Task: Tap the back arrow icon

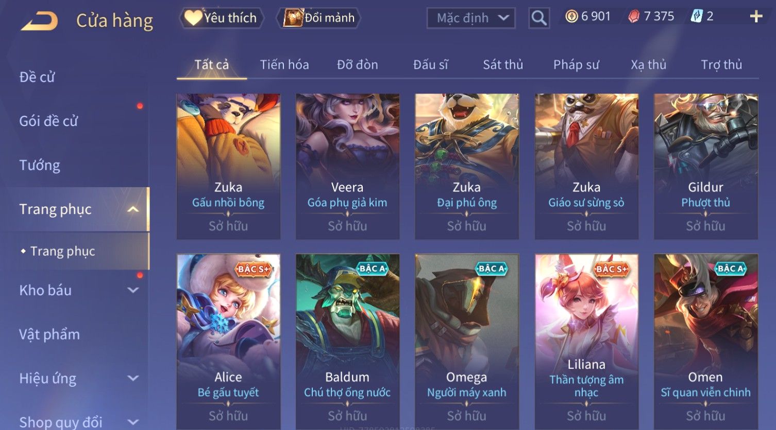Action: tap(39, 21)
